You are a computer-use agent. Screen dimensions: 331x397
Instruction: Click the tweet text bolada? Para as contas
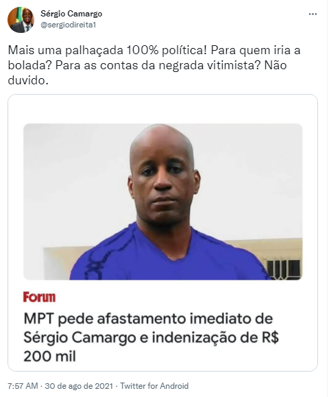73,65
